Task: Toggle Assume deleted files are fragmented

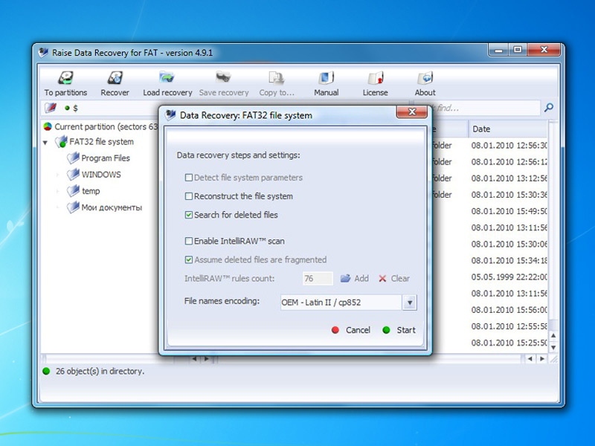Action: pyautogui.click(x=189, y=259)
